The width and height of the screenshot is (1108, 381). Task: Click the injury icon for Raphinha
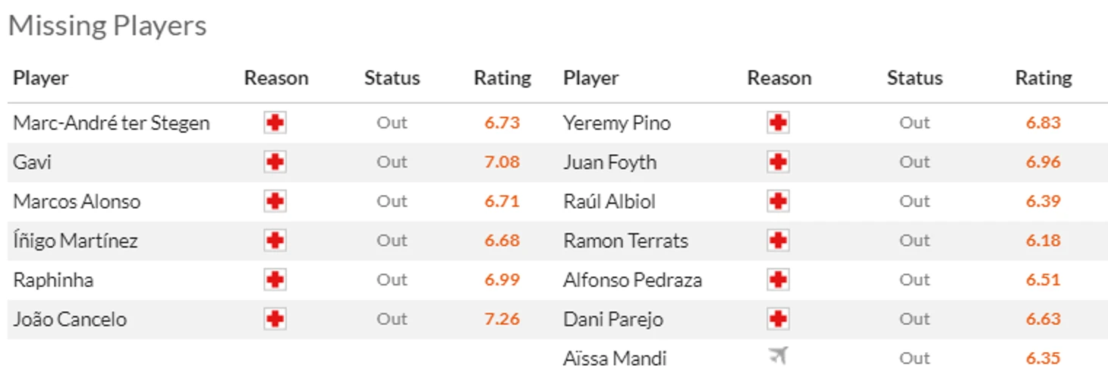tap(275, 280)
